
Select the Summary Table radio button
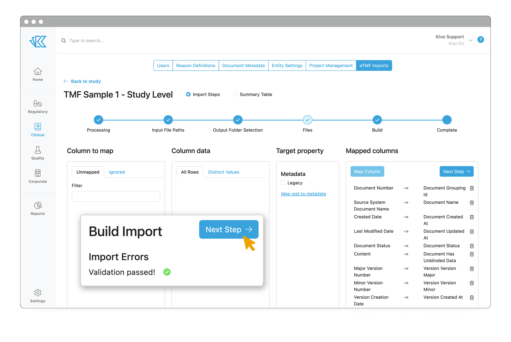[x=235, y=94]
